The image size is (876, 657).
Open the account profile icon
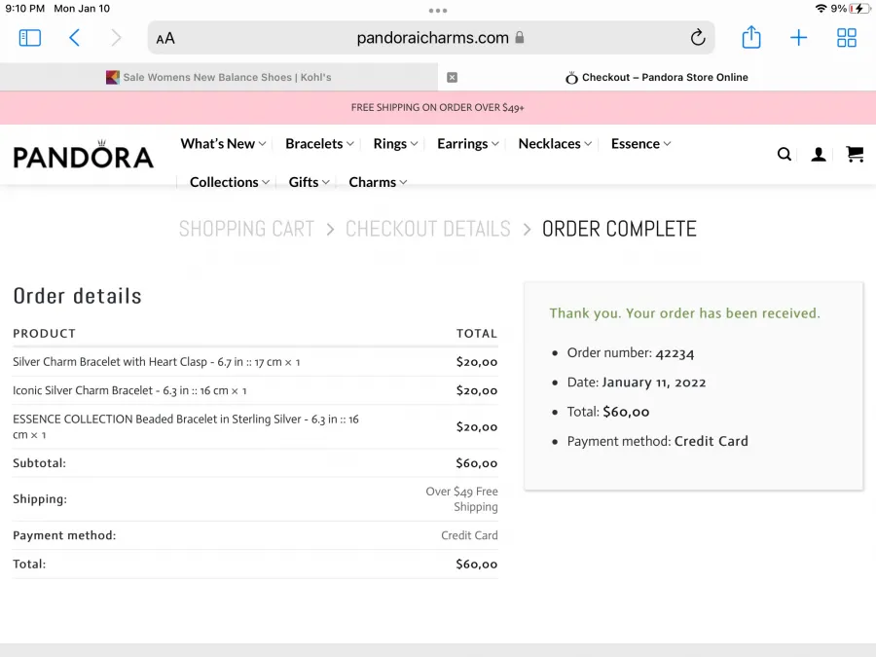coord(819,154)
